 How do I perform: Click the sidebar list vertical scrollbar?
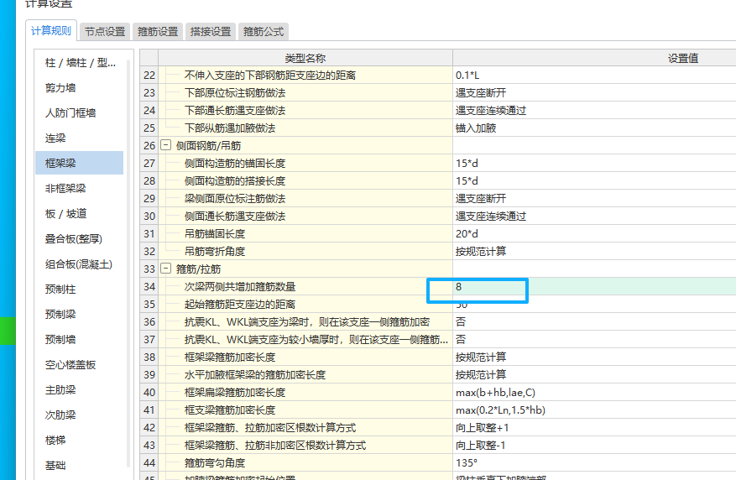pos(128,263)
